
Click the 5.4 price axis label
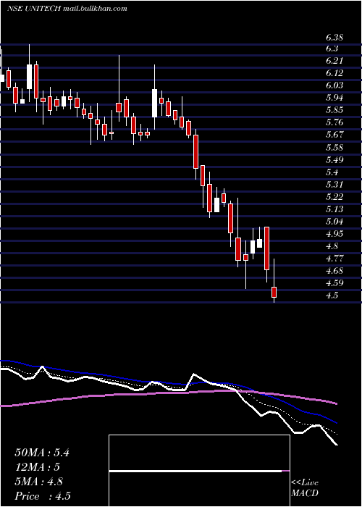tap(332, 172)
